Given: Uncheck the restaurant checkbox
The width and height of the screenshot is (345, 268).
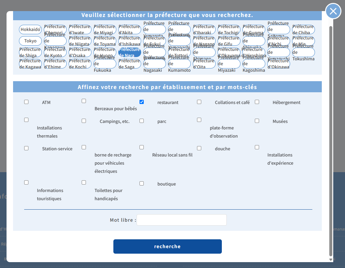Looking at the screenshot, I should (141, 102).
